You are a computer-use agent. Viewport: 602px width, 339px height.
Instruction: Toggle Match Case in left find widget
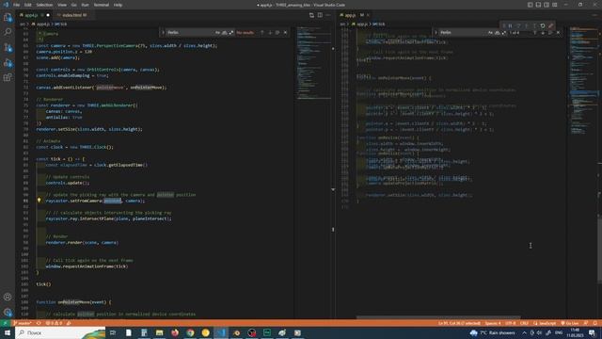click(217, 33)
